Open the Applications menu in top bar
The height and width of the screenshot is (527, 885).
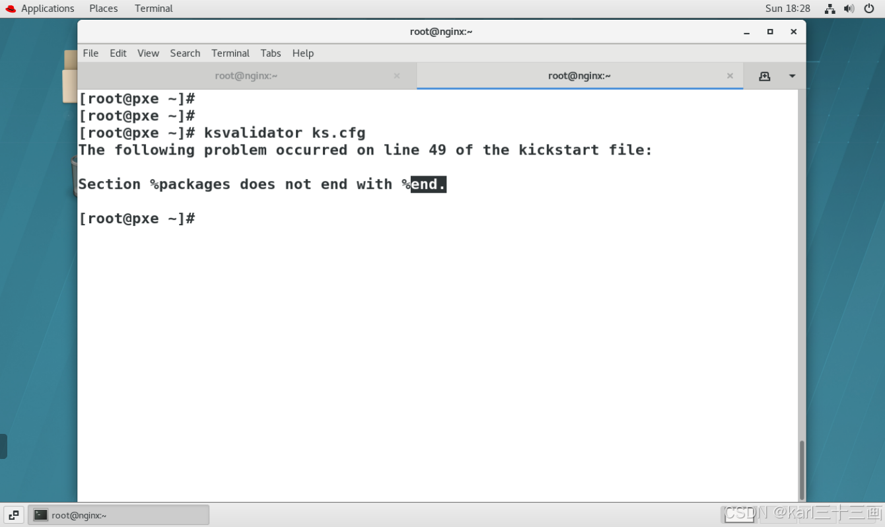(x=48, y=9)
